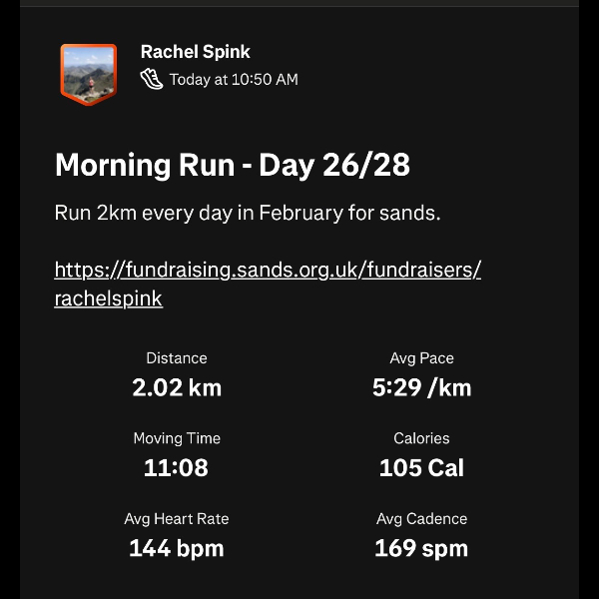Select the 169 spm cadence value
Screen dimensions: 599x599
click(421, 548)
